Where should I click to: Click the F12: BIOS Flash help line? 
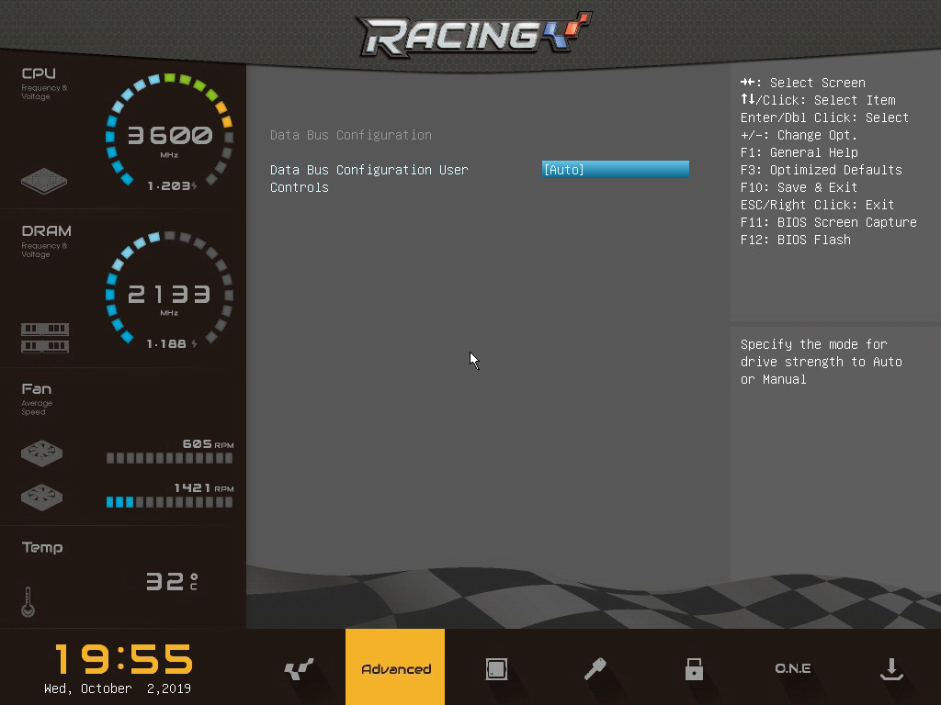(x=795, y=240)
